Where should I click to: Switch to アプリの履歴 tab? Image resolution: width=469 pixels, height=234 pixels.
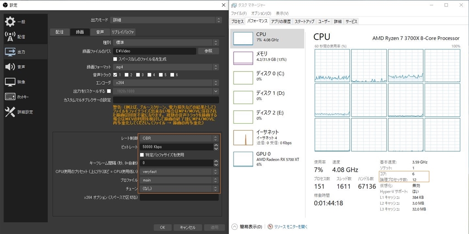click(281, 22)
